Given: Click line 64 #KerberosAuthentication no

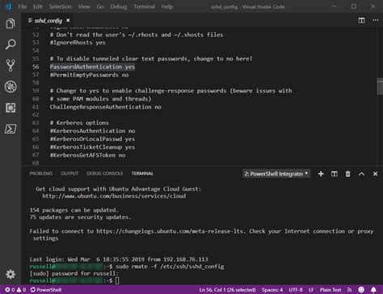Looking at the screenshot, I should tap(92, 130).
